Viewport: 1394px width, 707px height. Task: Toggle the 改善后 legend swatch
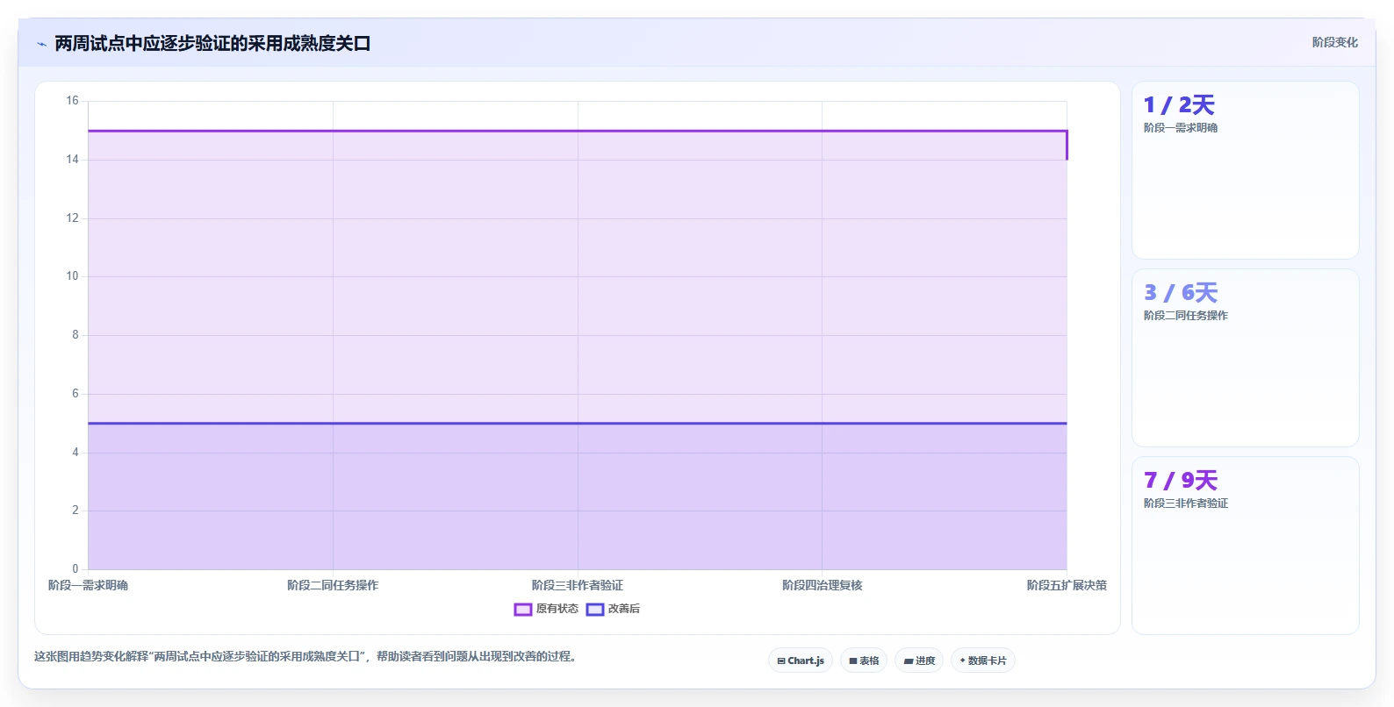[595, 610]
